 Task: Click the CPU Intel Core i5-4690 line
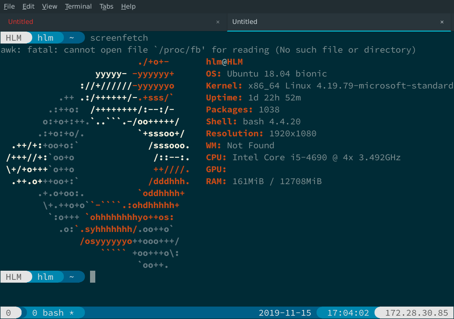pos(303,157)
